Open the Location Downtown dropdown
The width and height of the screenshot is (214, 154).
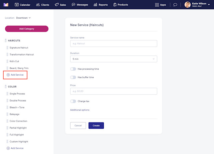click(23, 18)
